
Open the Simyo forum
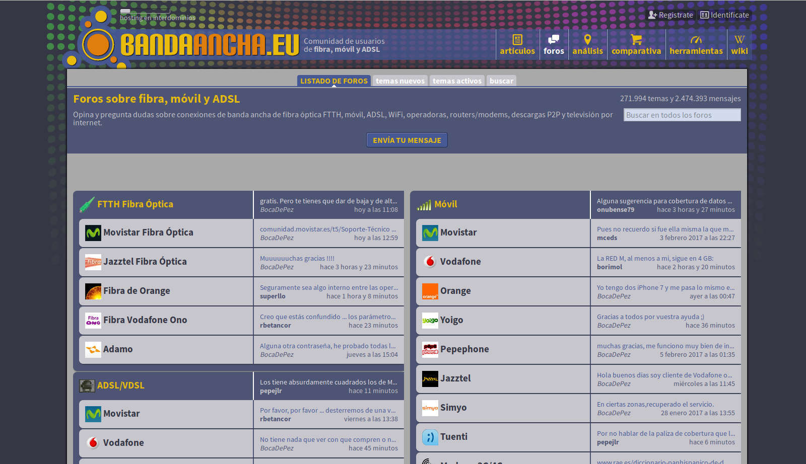tap(453, 408)
